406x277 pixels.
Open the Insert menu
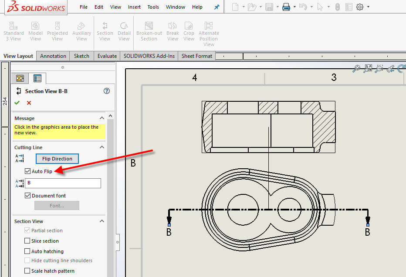coord(134,7)
